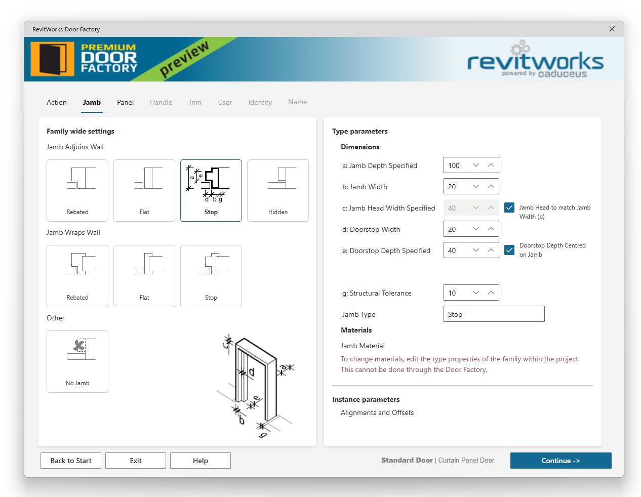
Task: Choose Flat jamb under Jamb Wraps Wall
Action: 144,276
